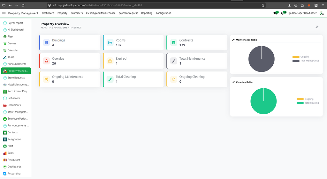Open the browser extensions puzzle icon
This screenshot has height=179, width=327.
302,5
